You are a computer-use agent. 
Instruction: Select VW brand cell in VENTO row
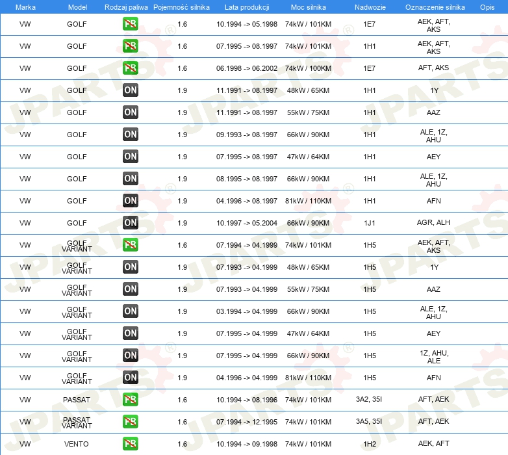click(x=25, y=444)
